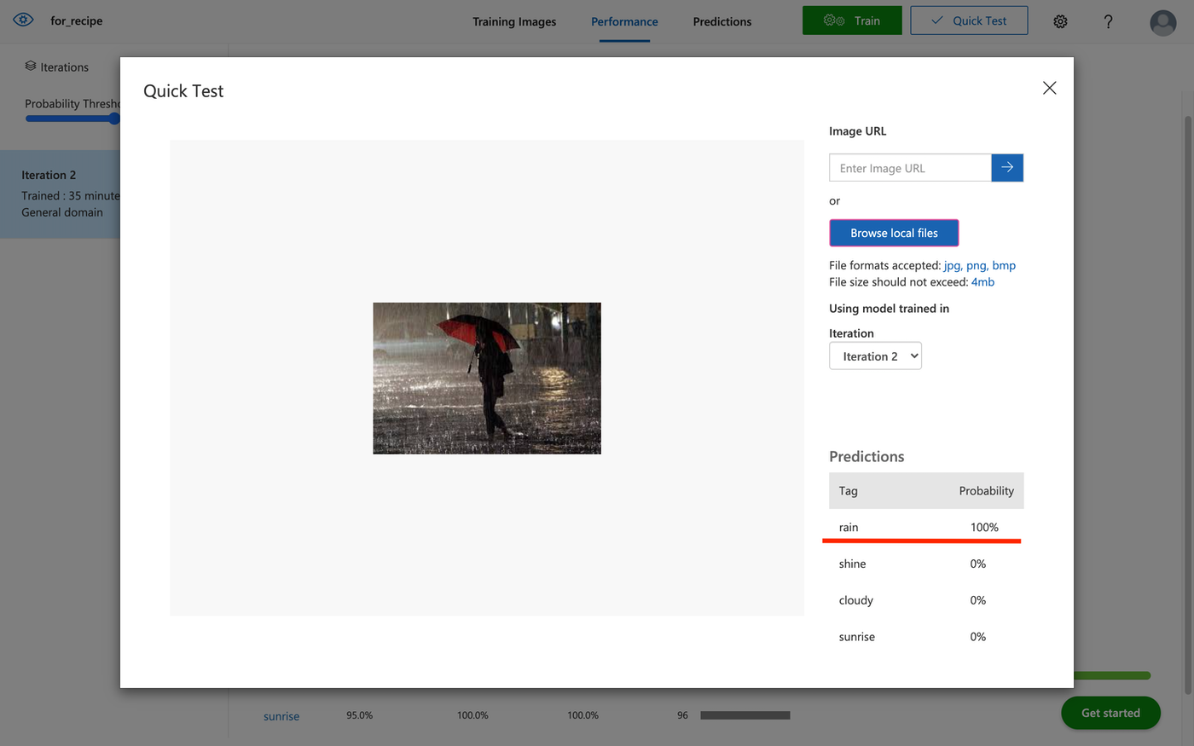Click Browse local files button
This screenshot has height=746, width=1194.
coord(894,233)
